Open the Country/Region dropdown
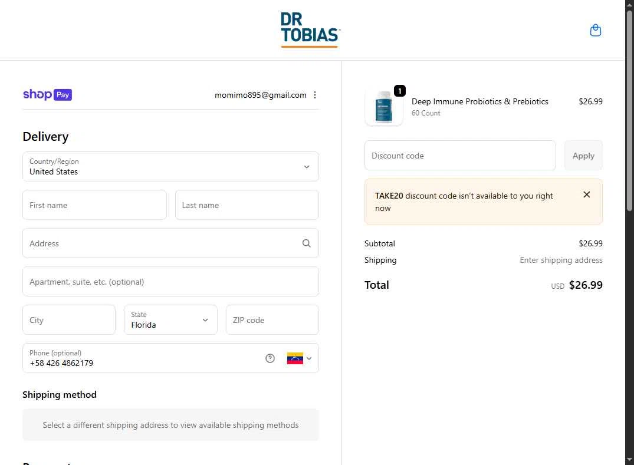The width and height of the screenshot is (634, 465). 170,166
